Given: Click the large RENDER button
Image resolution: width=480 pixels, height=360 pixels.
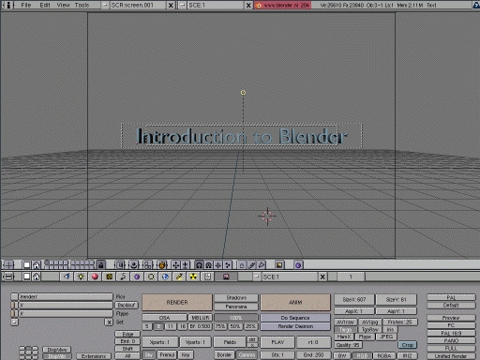Looking at the screenshot, I should coord(177,303).
